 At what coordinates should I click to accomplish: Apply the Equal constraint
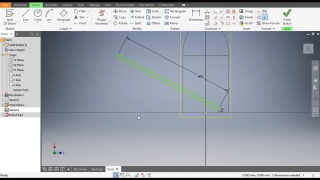pos(234,23)
